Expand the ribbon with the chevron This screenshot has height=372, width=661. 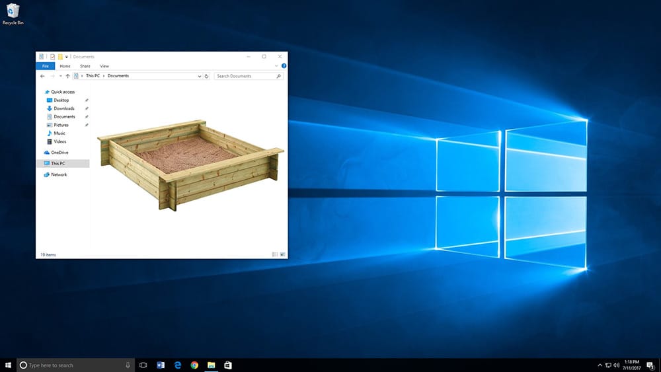[x=276, y=65]
